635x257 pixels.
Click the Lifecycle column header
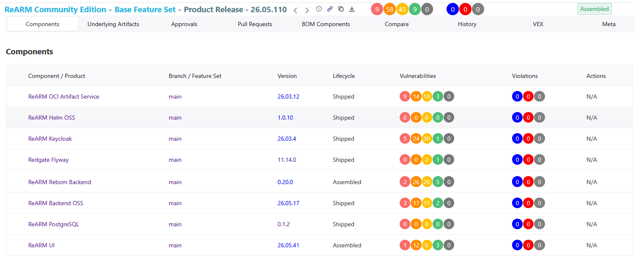(344, 76)
